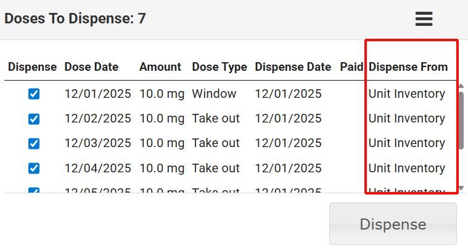Select the Window dose type cell

(214, 94)
